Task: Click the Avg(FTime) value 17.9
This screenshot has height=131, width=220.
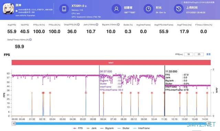Action: 184,31
